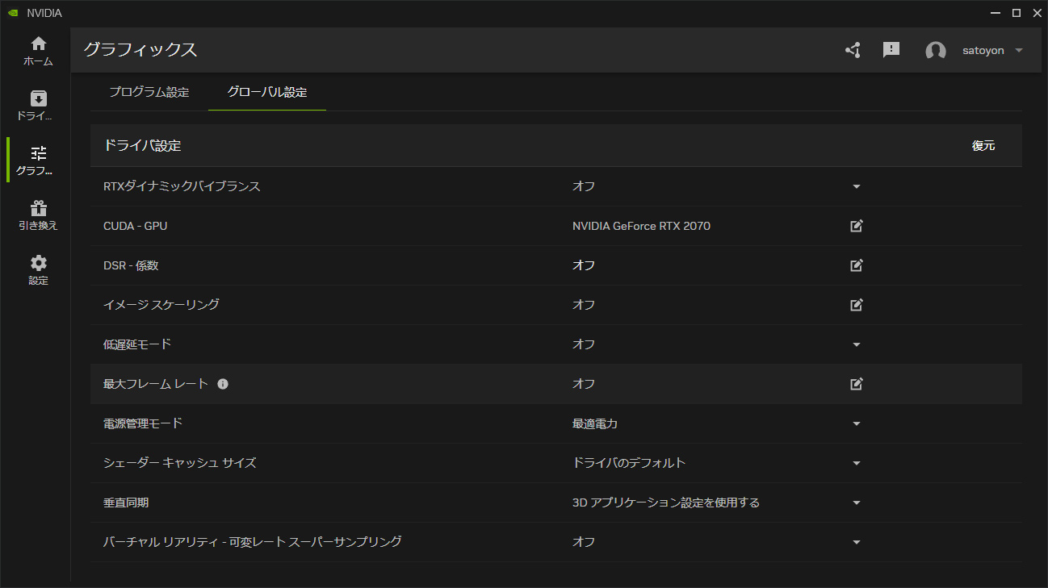Show info for 最大フレーム レート

click(x=223, y=384)
